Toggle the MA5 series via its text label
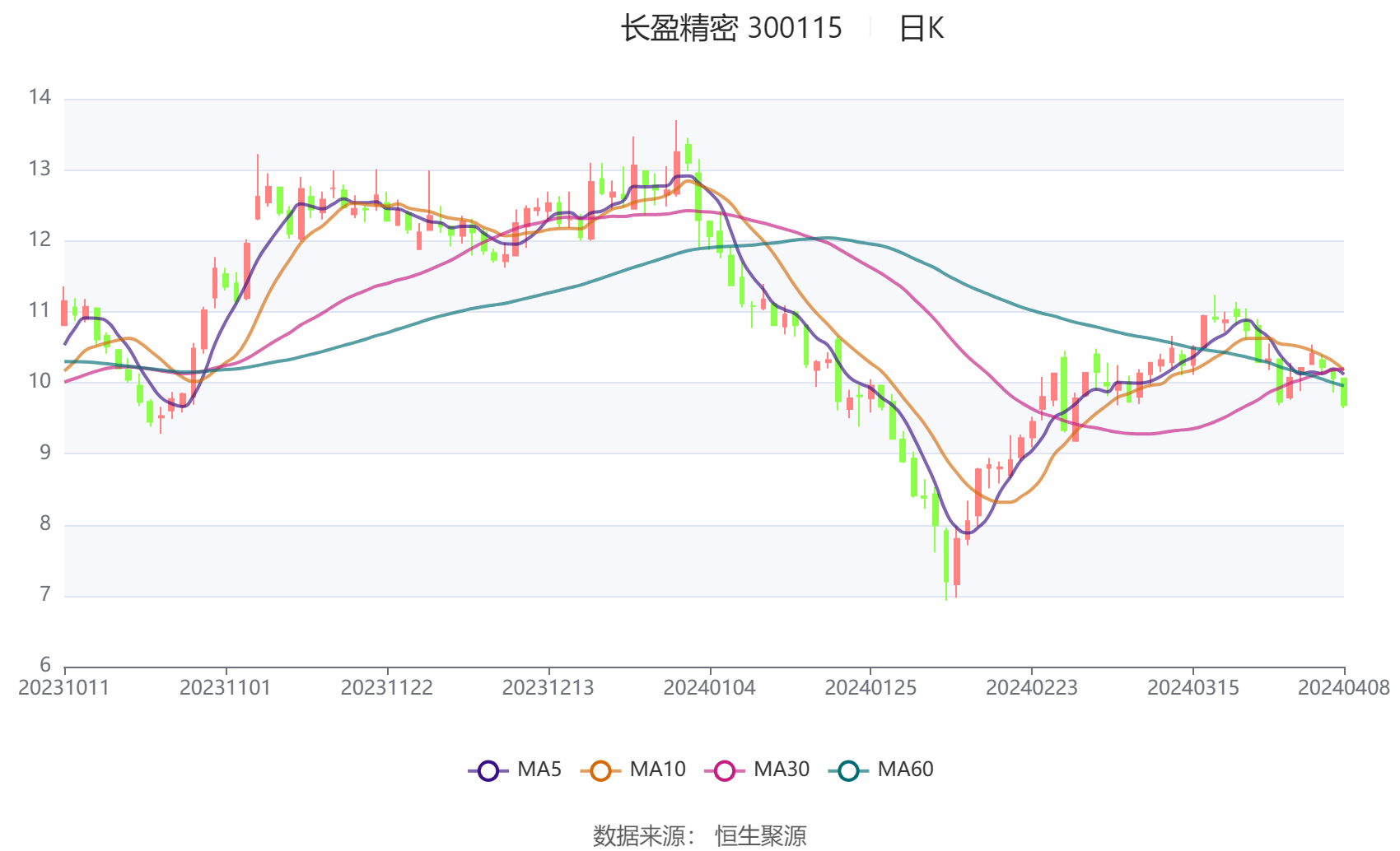The width and height of the screenshot is (1400, 851). coord(539,770)
